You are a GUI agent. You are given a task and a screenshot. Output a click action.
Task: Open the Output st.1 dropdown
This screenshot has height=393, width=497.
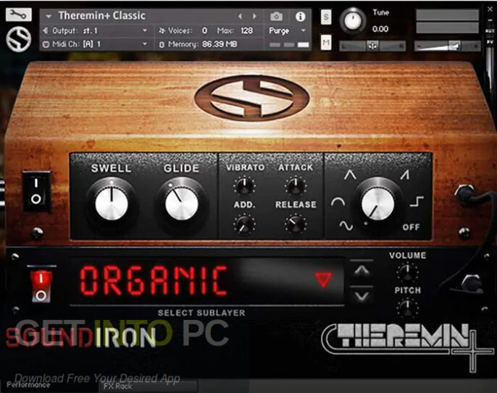(x=145, y=30)
